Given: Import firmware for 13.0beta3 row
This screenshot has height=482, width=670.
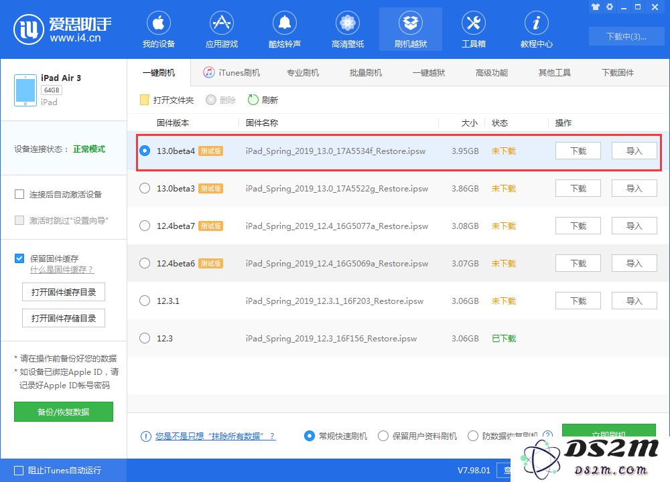Looking at the screenshot, I should click(x=634, y=188).
